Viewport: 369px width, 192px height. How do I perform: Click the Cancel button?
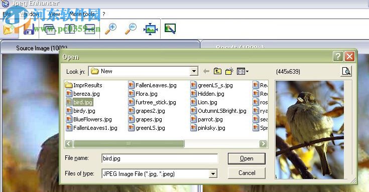pyautogui.click(x=247, y=173)
